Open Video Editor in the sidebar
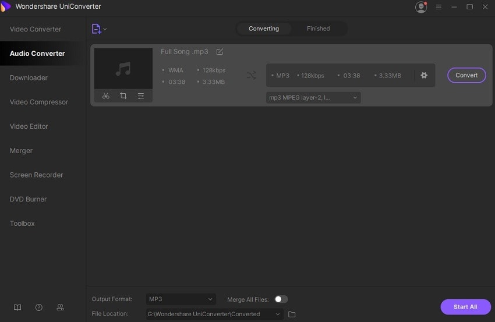The width and height of the screenshot is (495, 322). point(43,126)
